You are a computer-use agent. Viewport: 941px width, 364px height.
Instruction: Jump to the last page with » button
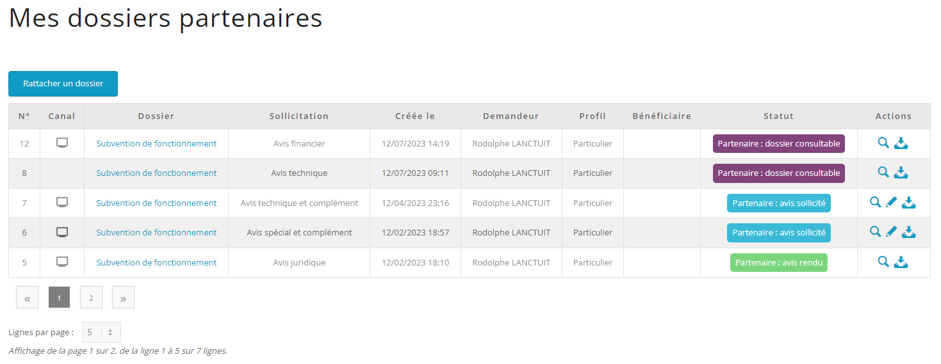(123, 297)
